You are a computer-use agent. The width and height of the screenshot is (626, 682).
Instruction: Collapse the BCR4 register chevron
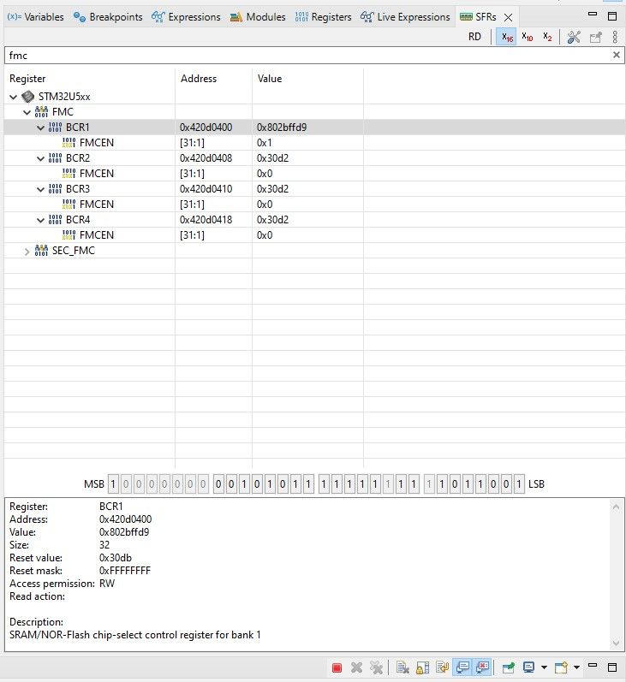[41, 221]
